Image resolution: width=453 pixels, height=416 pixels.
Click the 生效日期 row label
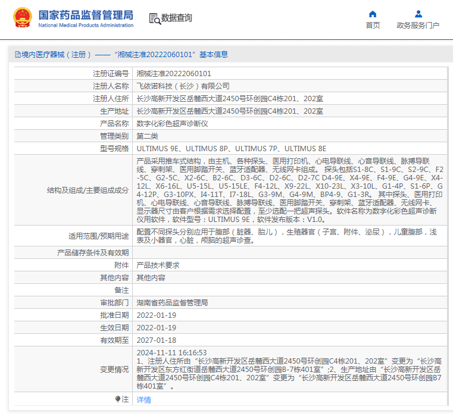tap(114, 327)
